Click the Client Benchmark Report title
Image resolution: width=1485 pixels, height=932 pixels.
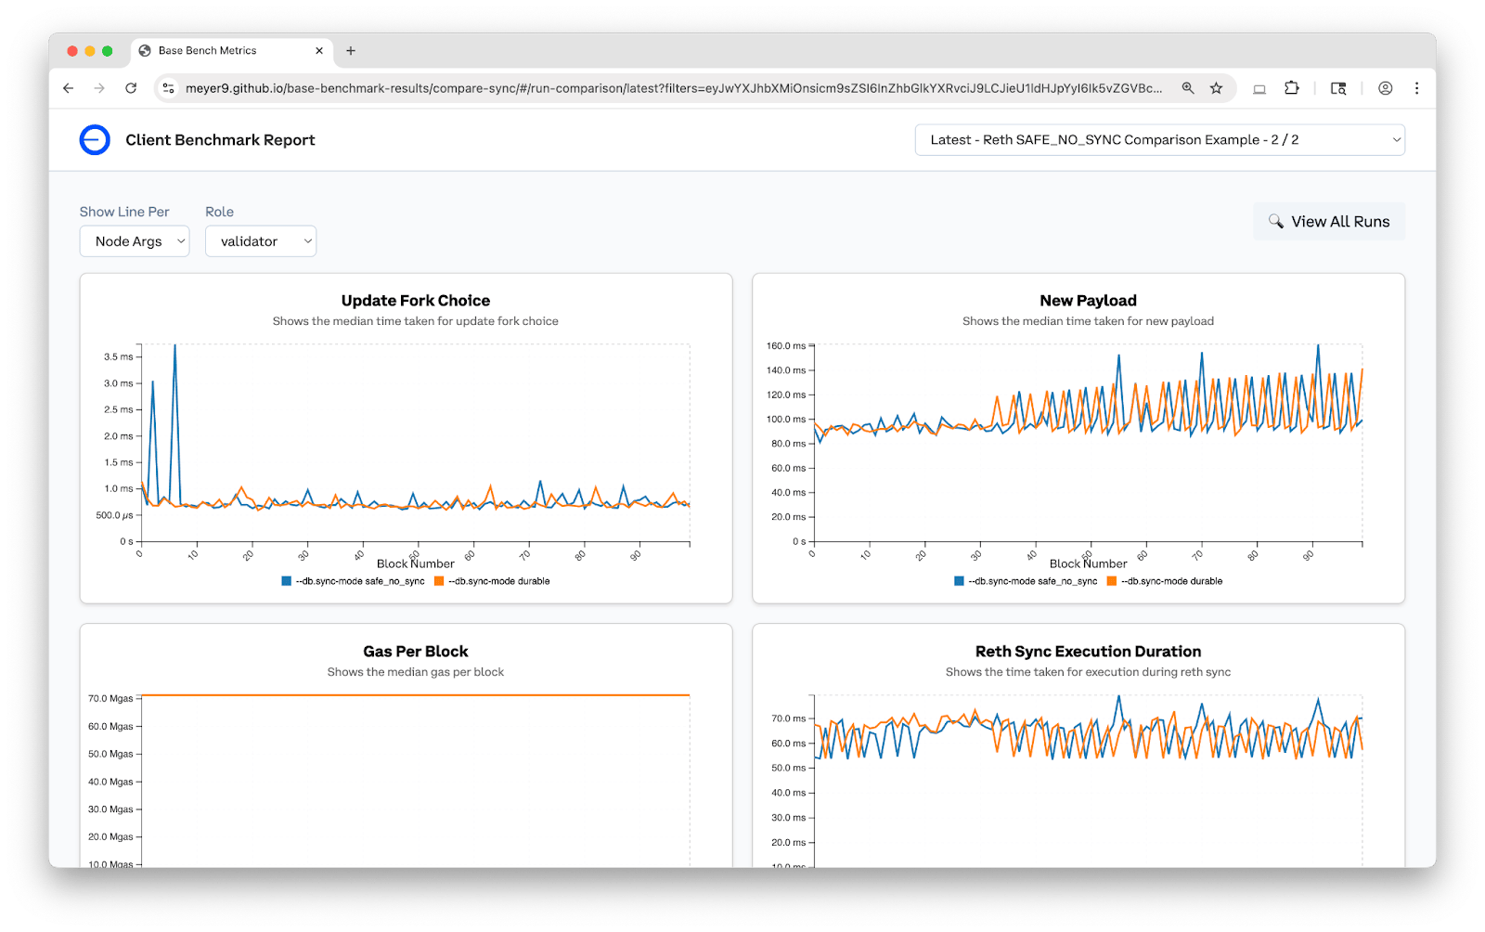[x=220, y=140]
